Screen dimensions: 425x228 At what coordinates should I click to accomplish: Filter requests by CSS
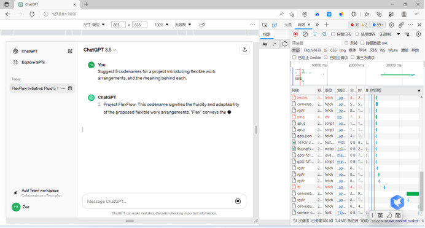click(x=333, y=50)
